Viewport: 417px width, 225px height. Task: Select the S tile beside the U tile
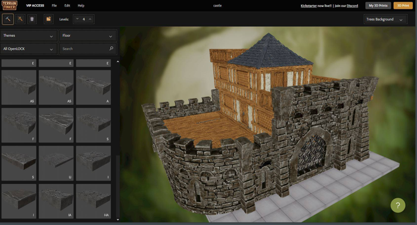(x=19, y=163)
